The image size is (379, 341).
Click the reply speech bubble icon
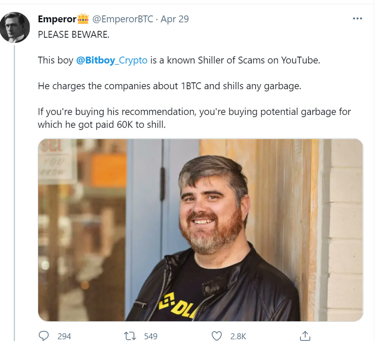point(44,336)
